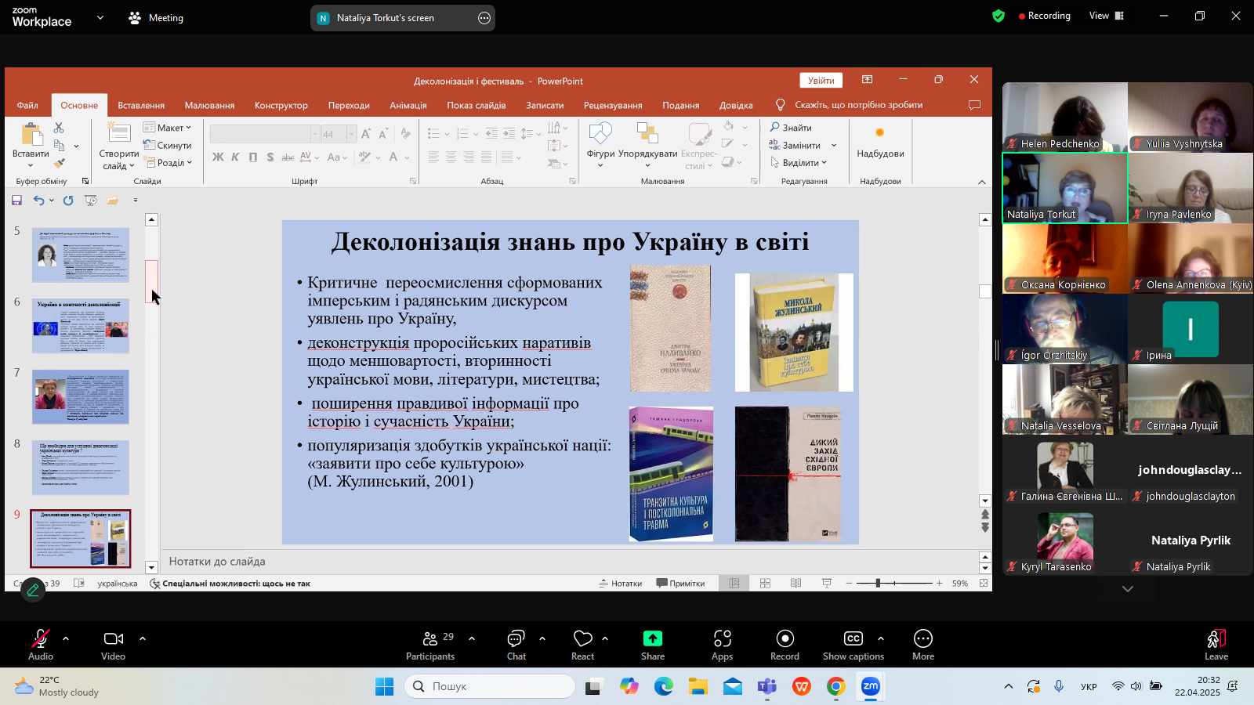
Task: Adjust the PowerPoint zoom slider
Action: [878, 584]
